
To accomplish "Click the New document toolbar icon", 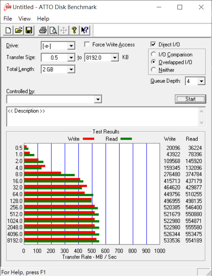I will [8, 30].
